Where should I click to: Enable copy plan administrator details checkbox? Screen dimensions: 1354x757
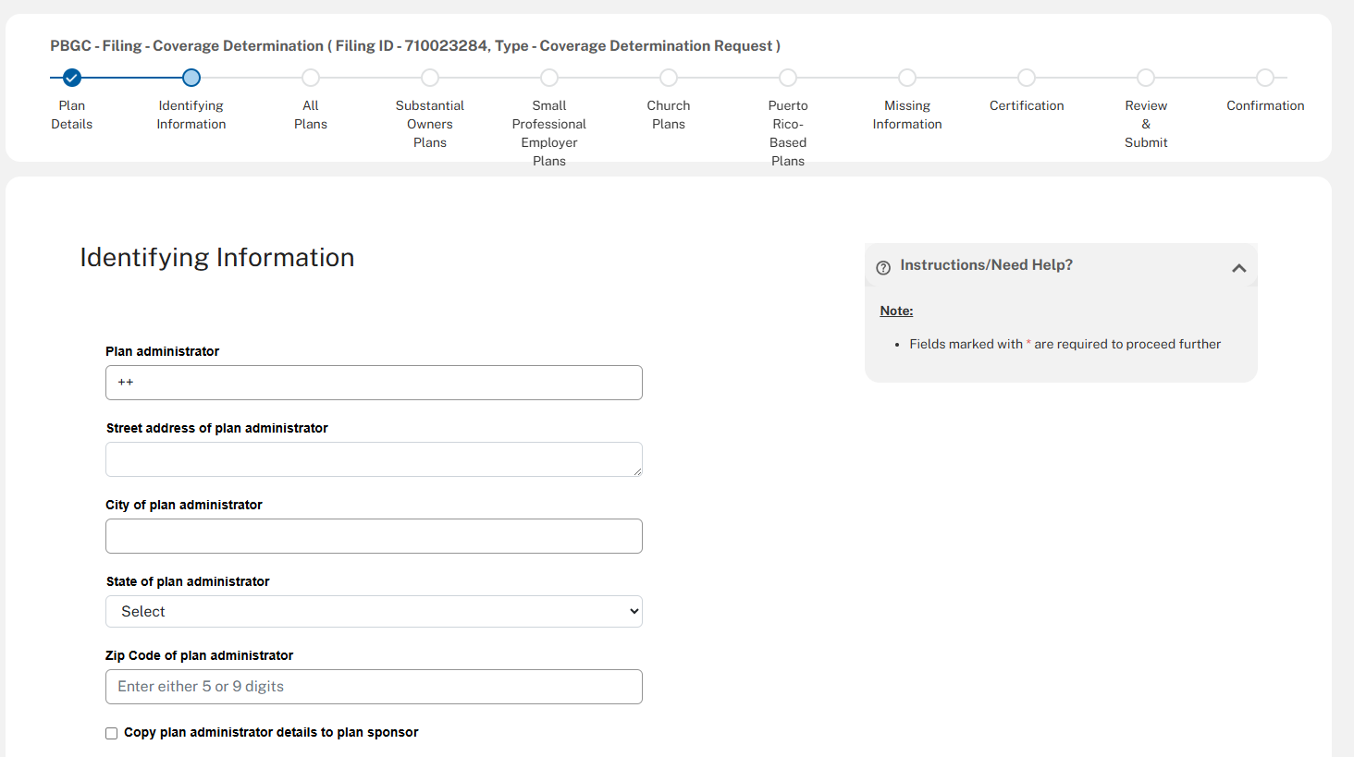[112, 733]
